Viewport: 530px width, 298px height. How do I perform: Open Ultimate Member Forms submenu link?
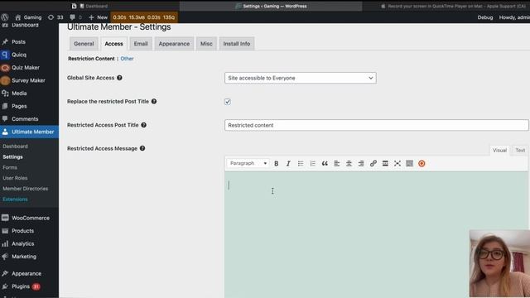tap(10, 167)
